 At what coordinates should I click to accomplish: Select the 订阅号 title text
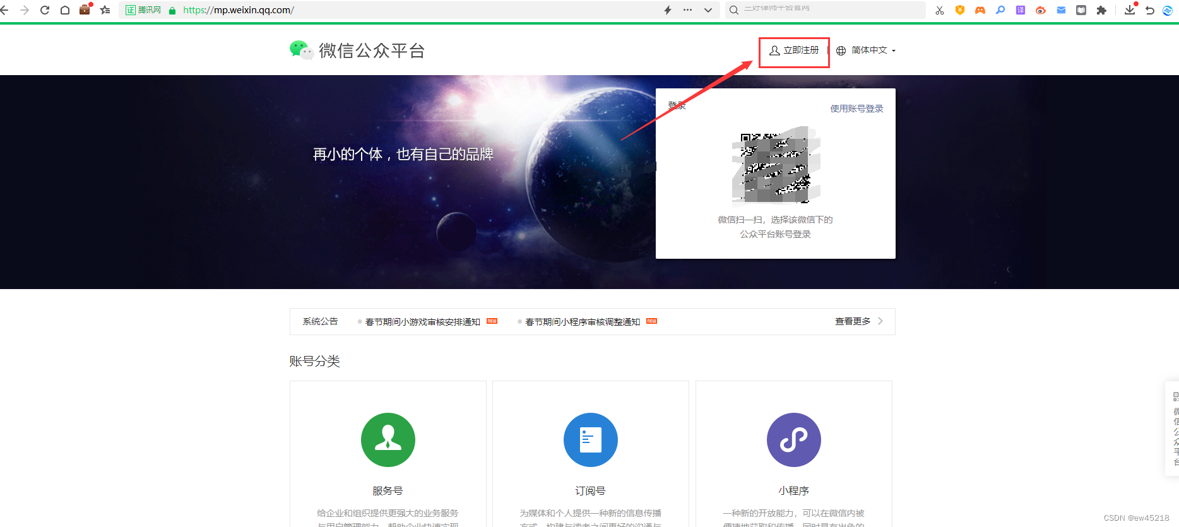(x=590, y=490)
